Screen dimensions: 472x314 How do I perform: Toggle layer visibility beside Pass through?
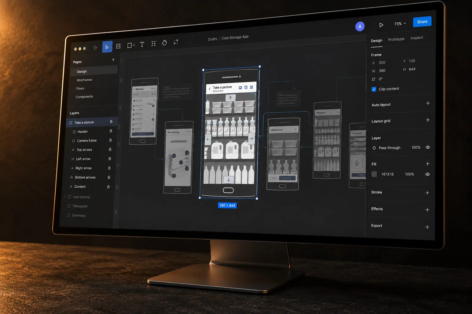tap(428, 147)
